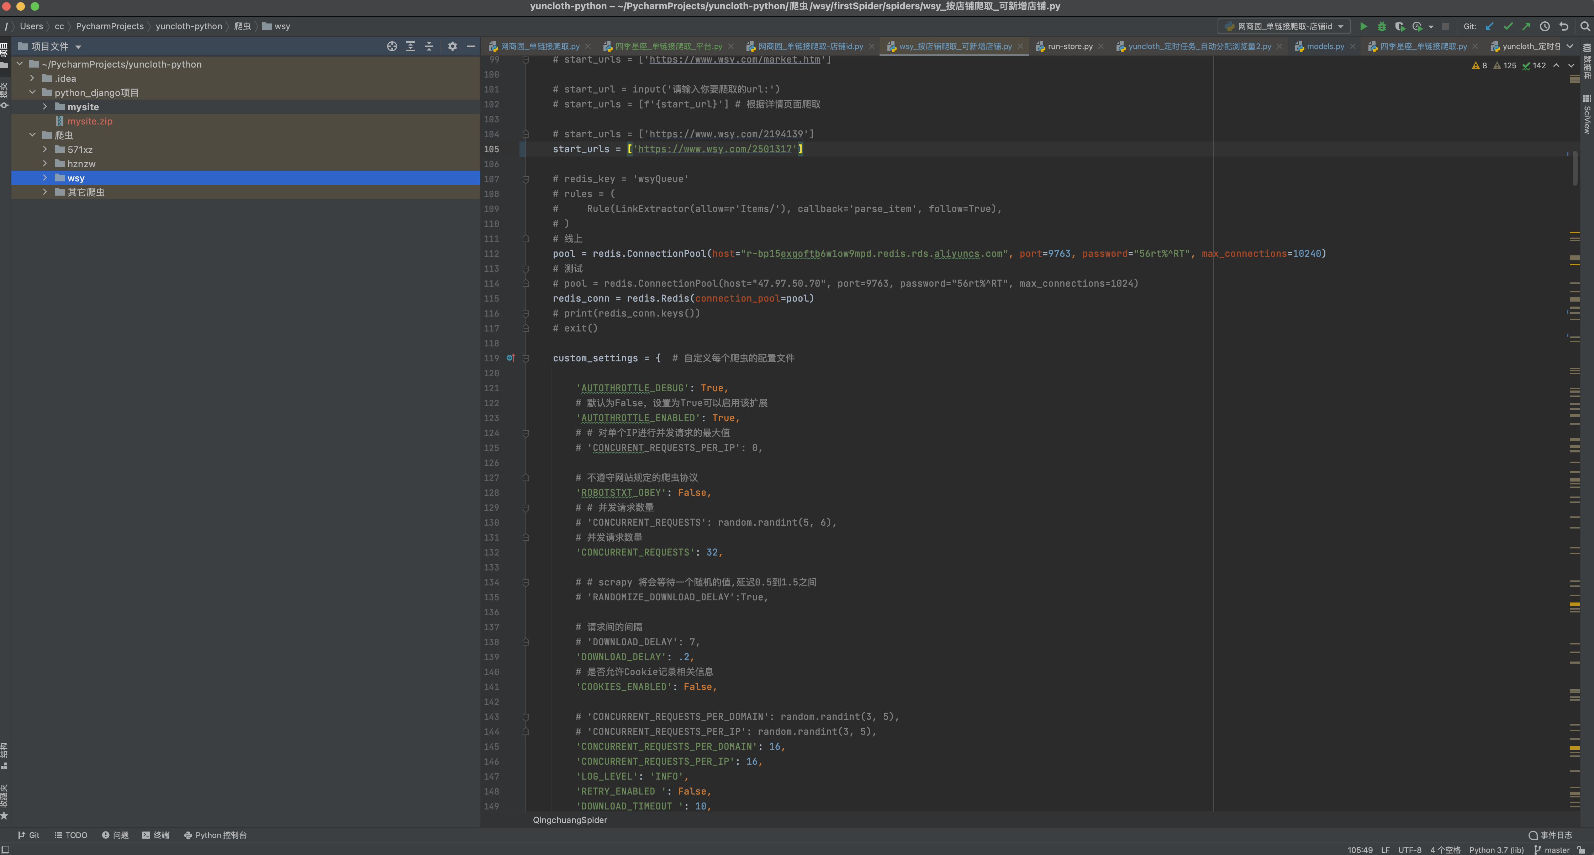Viewport: 1594px width, 855px height.
Task: Expand the 其它爬虫 folder
Action: pos(44,192)
